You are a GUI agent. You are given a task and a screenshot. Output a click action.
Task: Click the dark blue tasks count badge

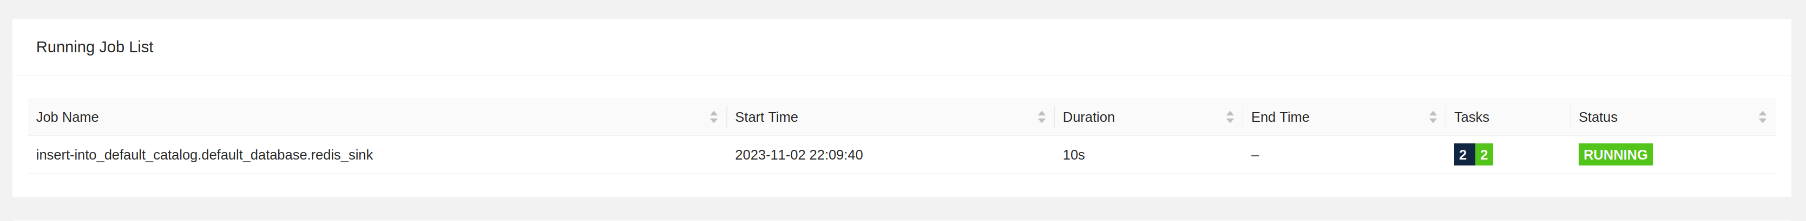click(x=1463, y=155)
